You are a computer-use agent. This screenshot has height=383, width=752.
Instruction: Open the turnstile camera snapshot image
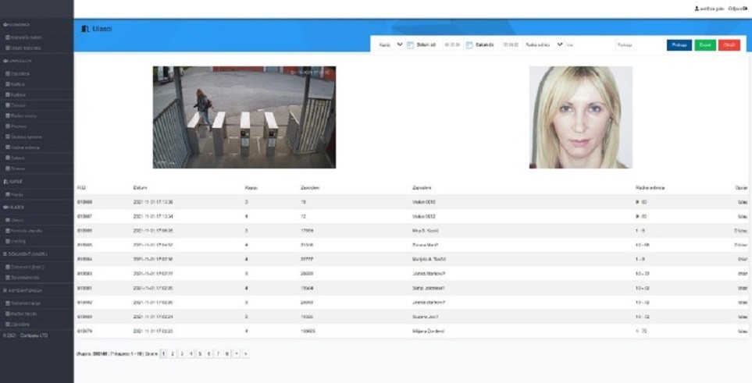click(244, 118)
